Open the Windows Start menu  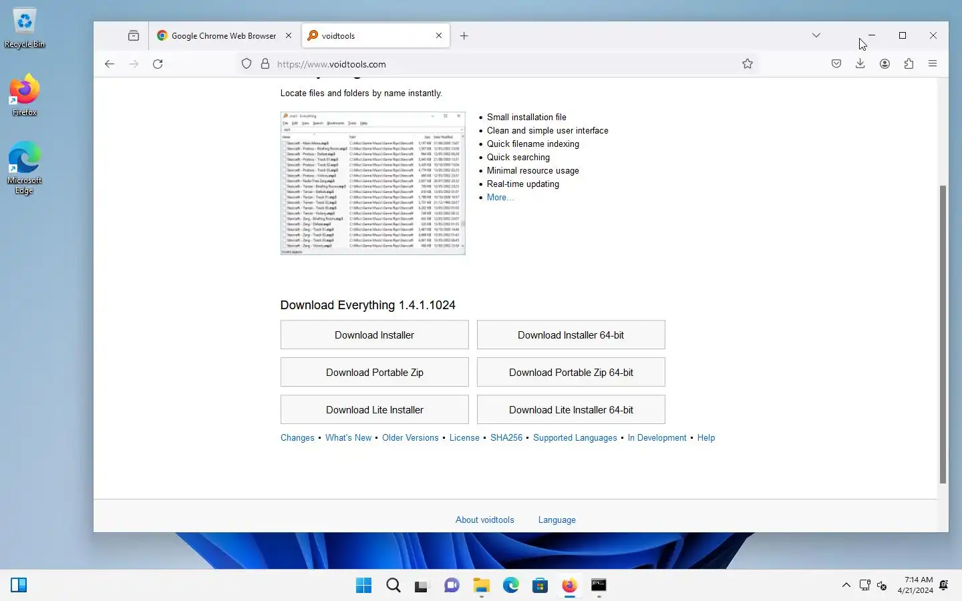pos(363,586)
